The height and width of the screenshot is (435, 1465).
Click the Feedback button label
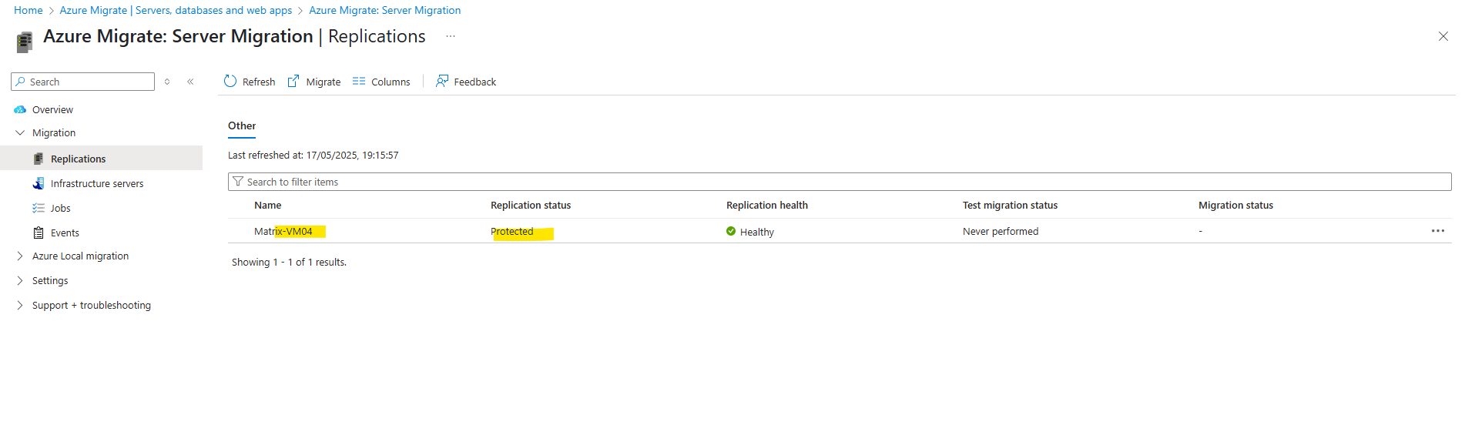click(475, 82)
